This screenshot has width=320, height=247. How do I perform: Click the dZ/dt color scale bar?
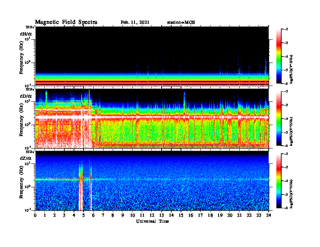tap(279, 181)
